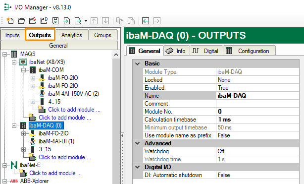Click the ibaM-COM module icon
Viewport: 304px width, 184px height.
33,70
